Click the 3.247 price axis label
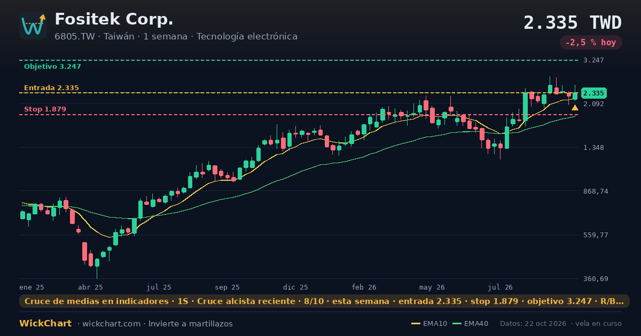Image resolution: width=641 pixels, height=336 pixels. 593,60
